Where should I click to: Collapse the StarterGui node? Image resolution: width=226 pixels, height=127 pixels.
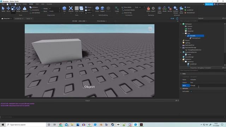[x=181, y=59]
